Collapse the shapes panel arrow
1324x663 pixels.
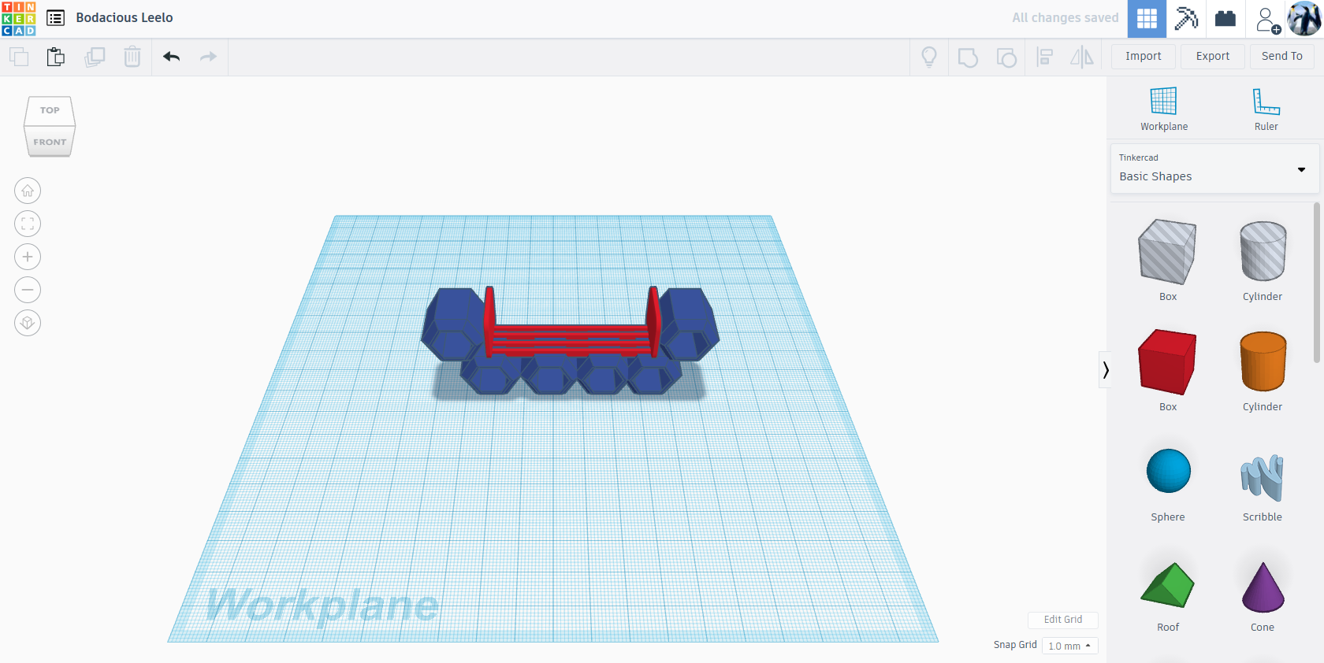pos(1106,370)
